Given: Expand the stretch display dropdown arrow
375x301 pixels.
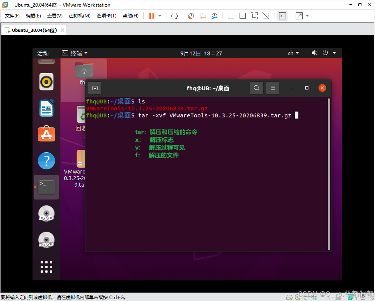Looking at the screenshot, I should [x=307, y=16].
